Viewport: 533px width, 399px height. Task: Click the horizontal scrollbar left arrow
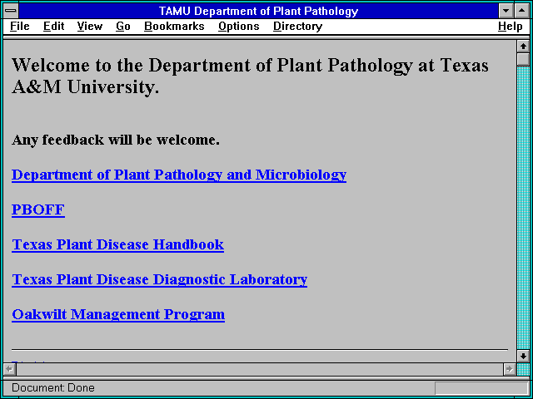click(x=9, y=369)
